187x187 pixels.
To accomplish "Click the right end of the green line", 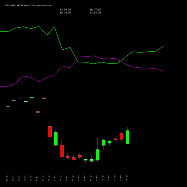I will 163,46.
